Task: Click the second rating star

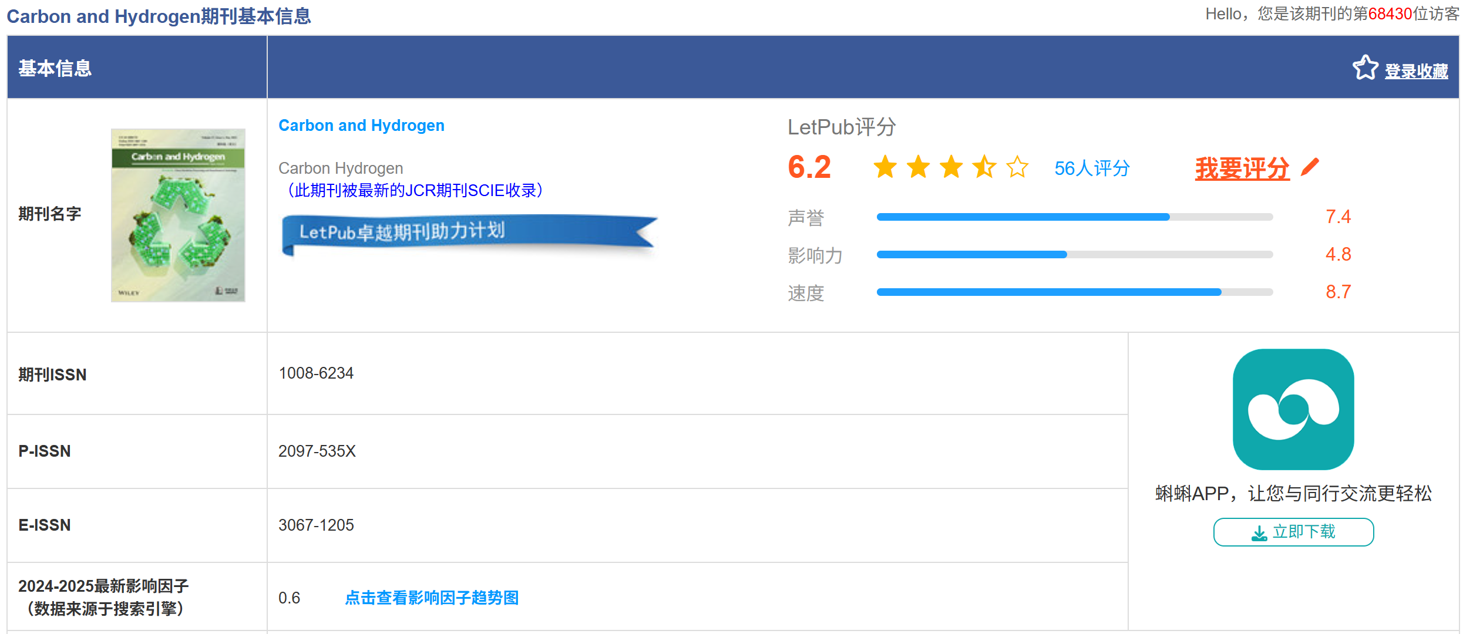Action: pyautogui.click(x=918, y=167)
